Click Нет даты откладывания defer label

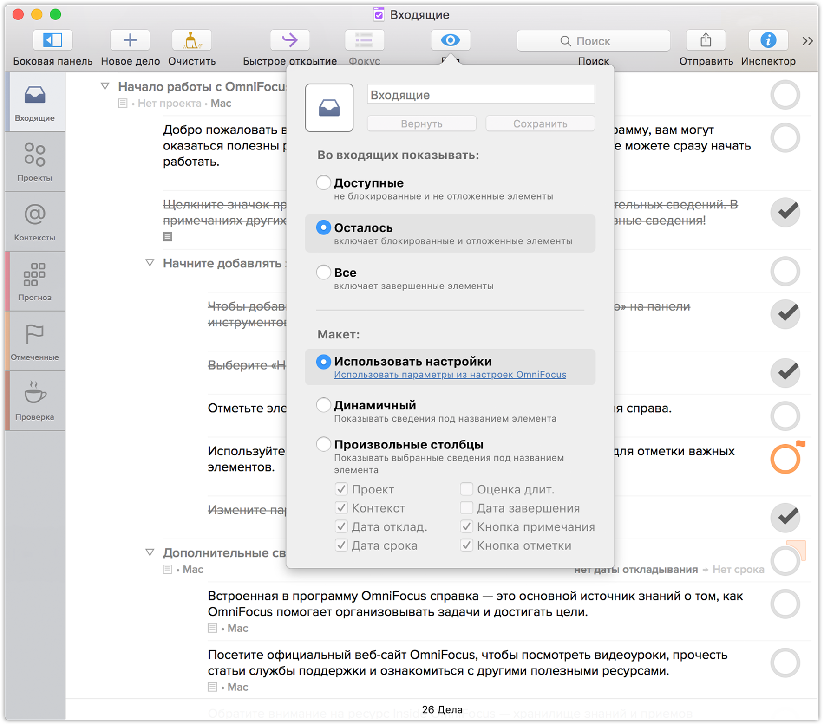point(636,570)
